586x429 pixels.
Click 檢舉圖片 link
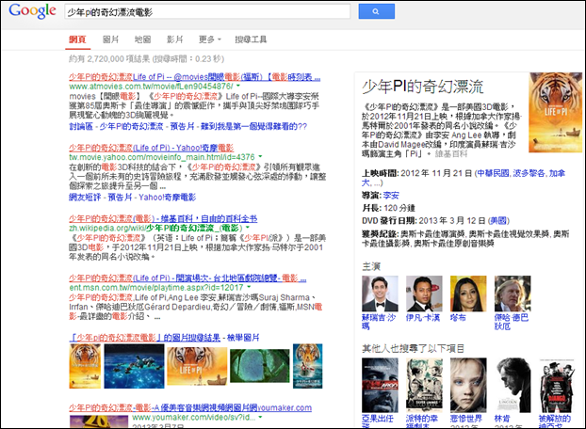(243, 338)
